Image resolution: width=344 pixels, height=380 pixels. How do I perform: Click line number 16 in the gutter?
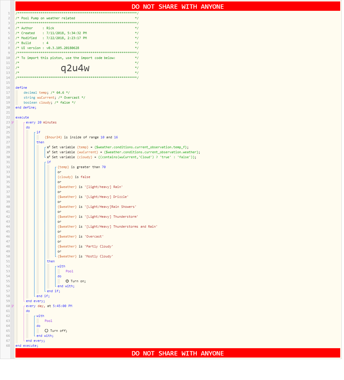[8, 88]
